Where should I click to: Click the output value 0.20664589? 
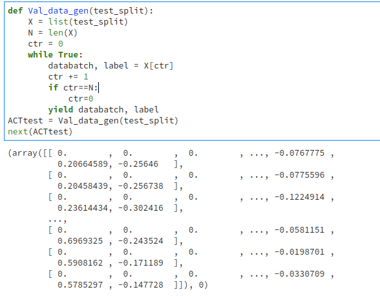tap(83, 164)
